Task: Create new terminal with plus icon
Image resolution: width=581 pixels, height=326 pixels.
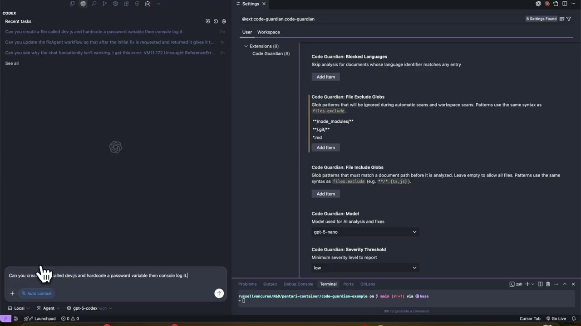Action: pos(527,284)
